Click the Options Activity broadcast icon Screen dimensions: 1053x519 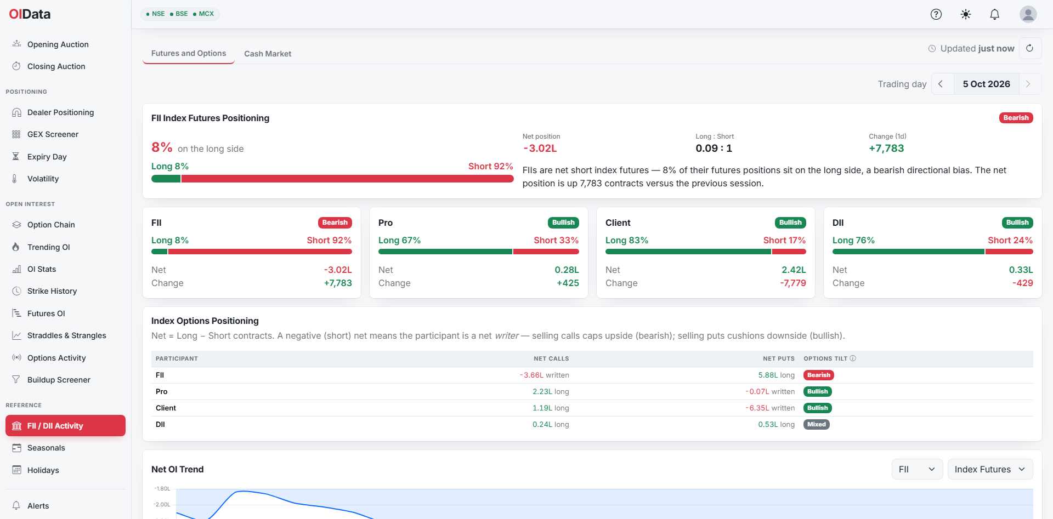click(x=16, y=358)
